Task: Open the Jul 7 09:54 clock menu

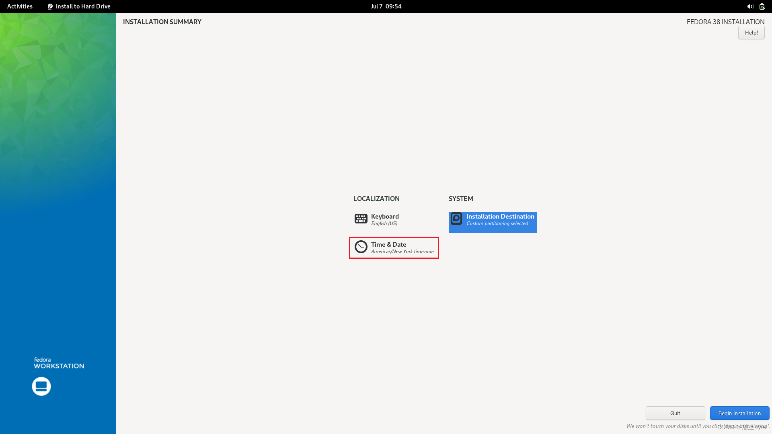Action: pyautogui.click(x=386, y=6)
